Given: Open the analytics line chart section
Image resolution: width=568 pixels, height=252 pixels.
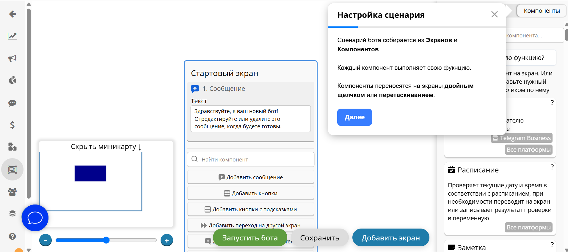Looking at the screenshot, I should click(12, 36).
